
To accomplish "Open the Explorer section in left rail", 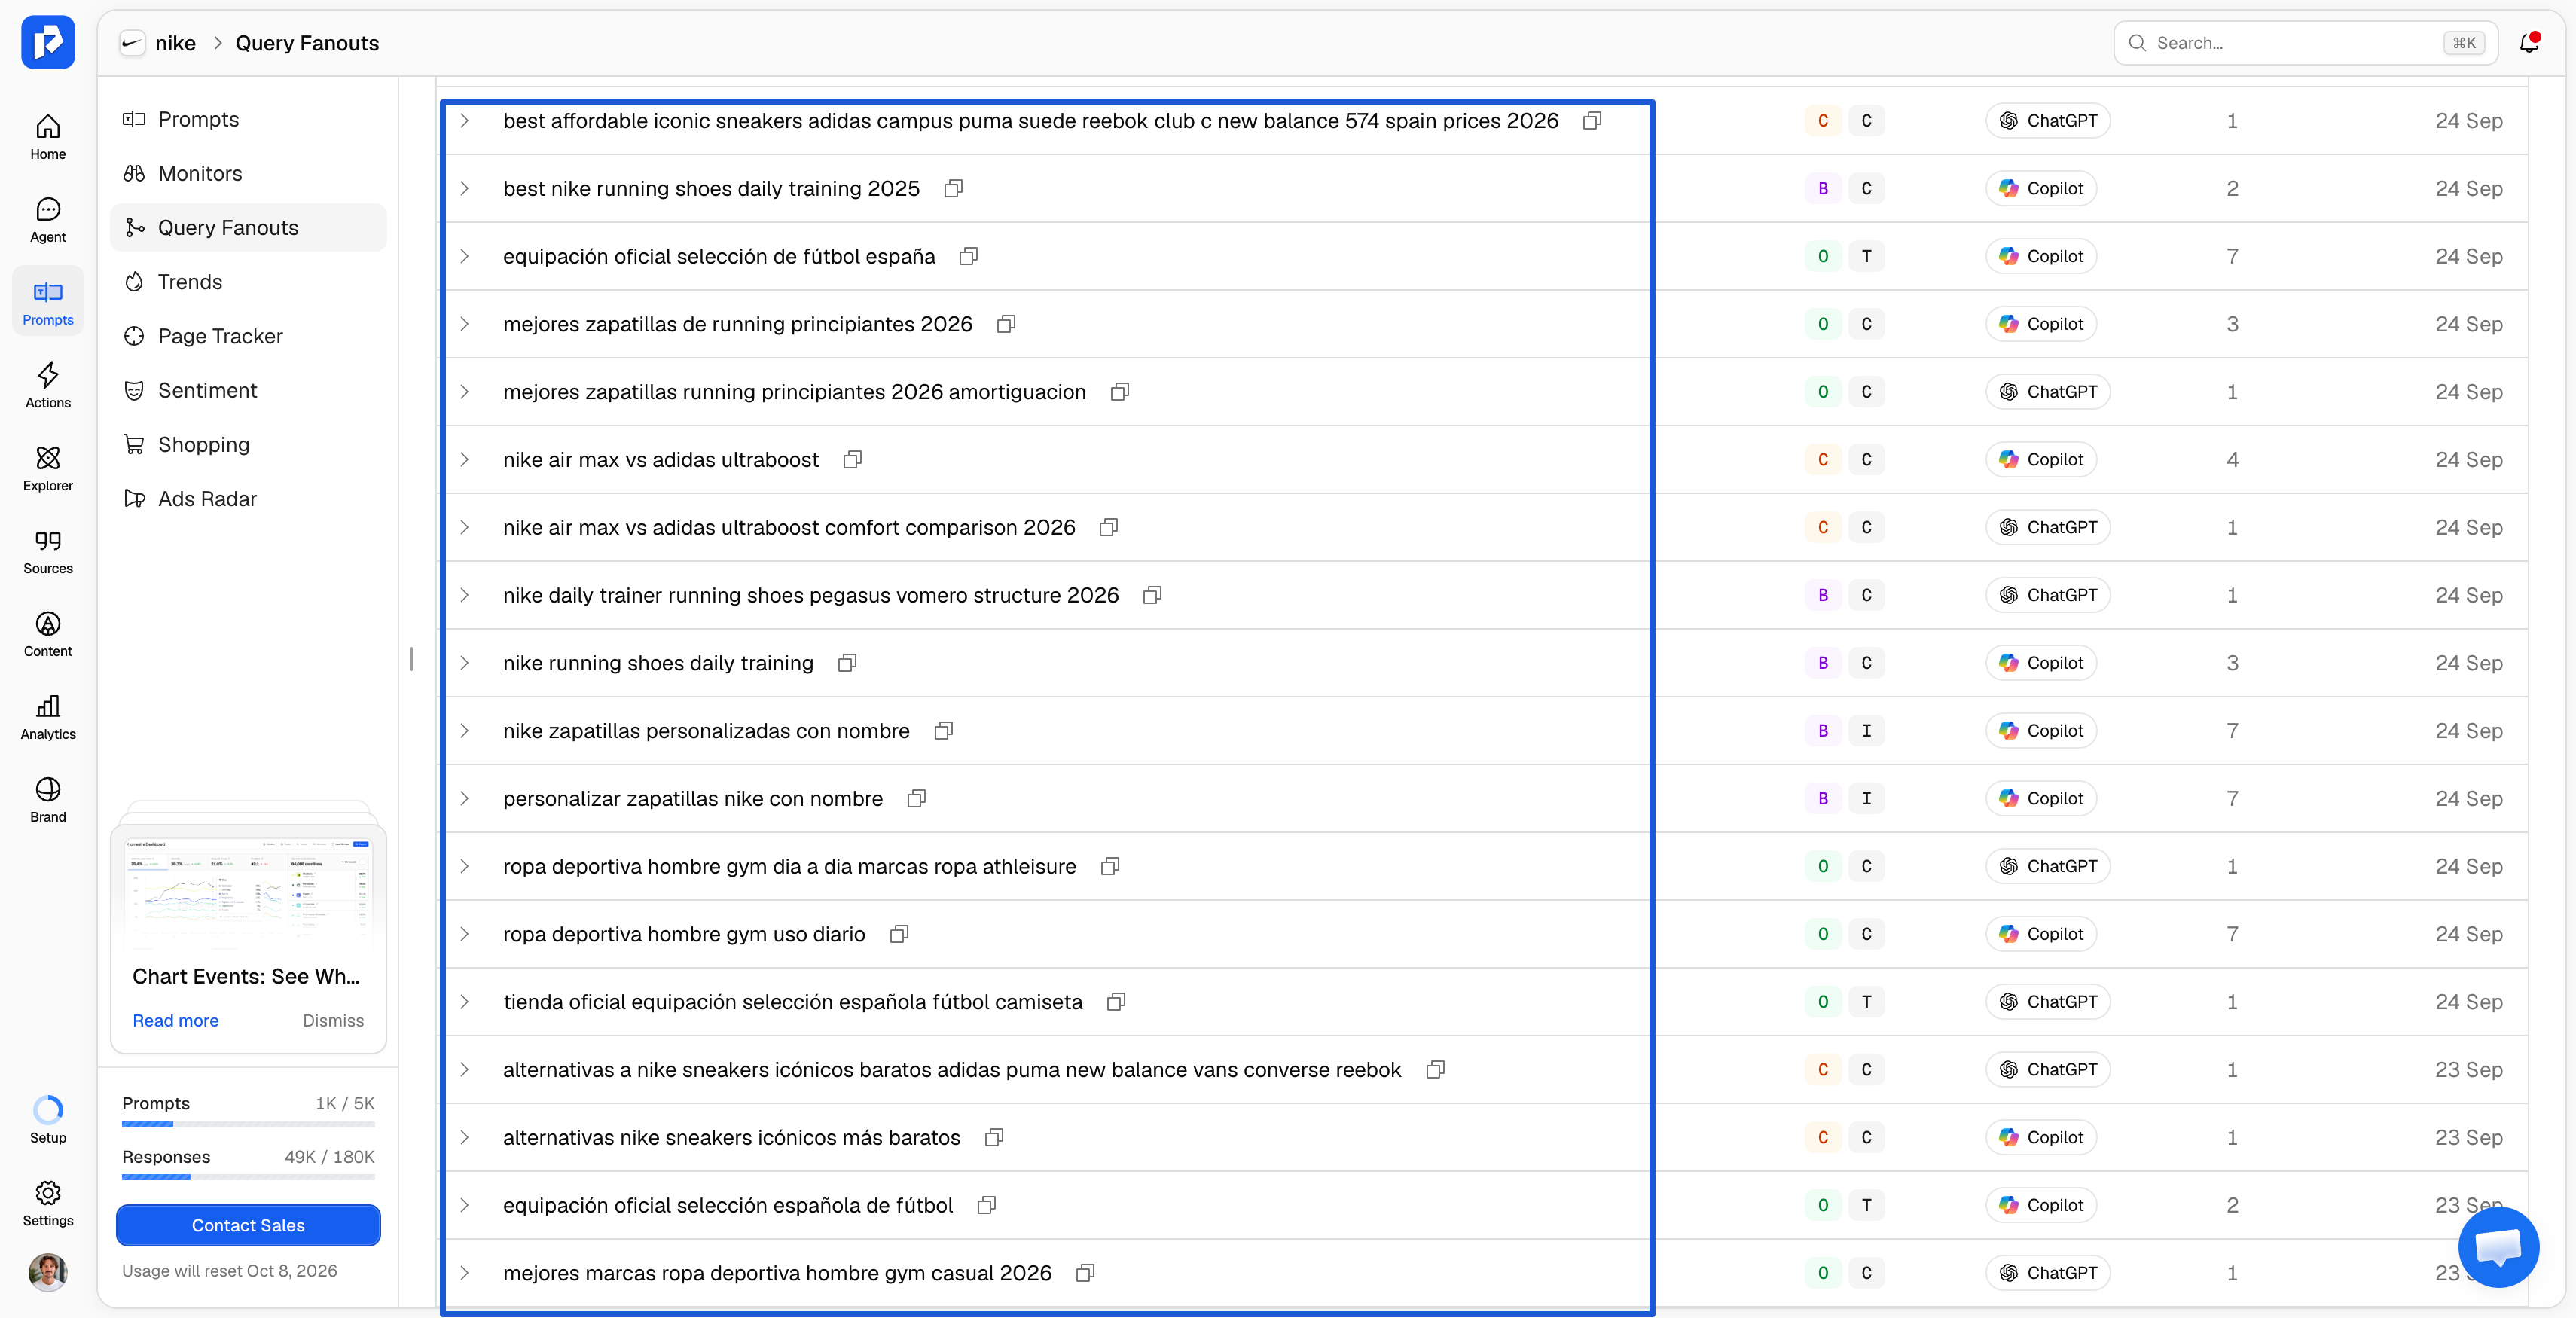I will coord(48,469).
